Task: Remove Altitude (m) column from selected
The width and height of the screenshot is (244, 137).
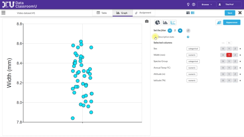Action: 240,74
